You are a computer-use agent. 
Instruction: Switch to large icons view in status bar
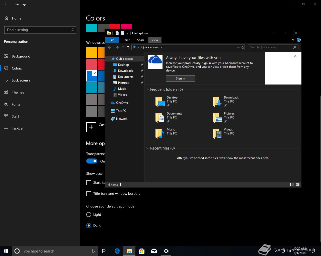tap(298, 184)
